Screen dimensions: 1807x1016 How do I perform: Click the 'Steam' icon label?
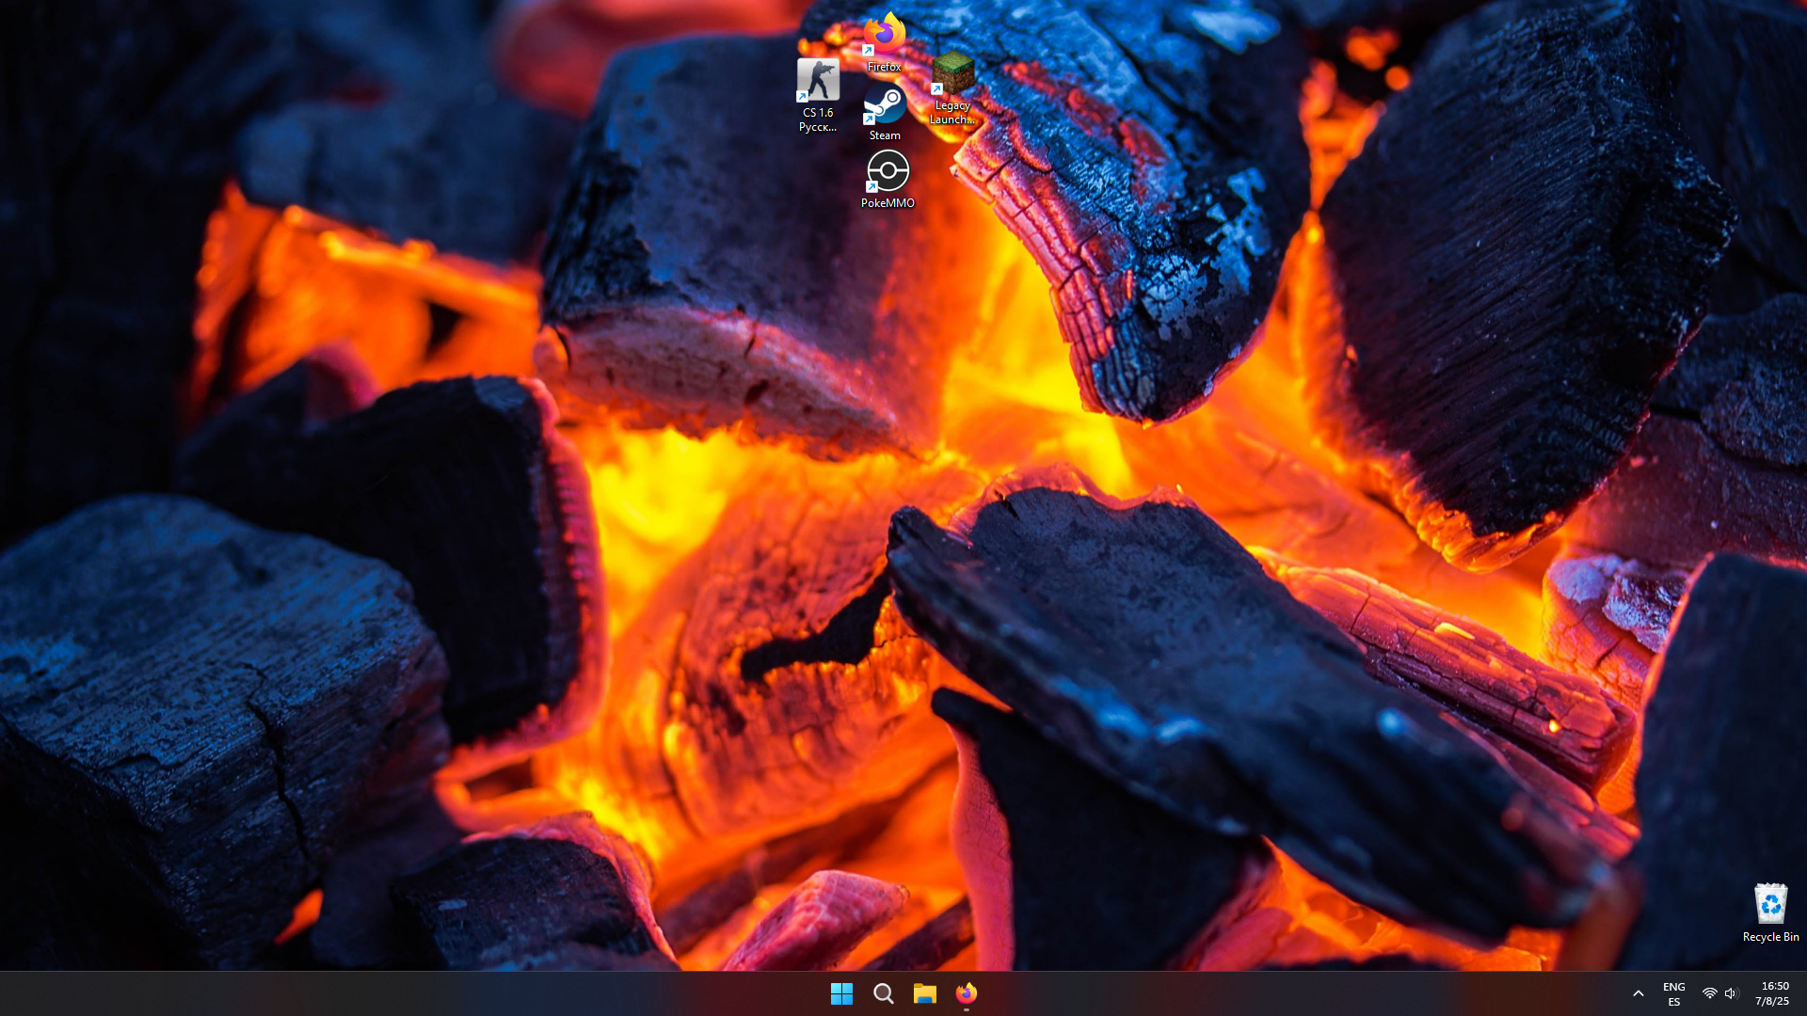(885, 135)
